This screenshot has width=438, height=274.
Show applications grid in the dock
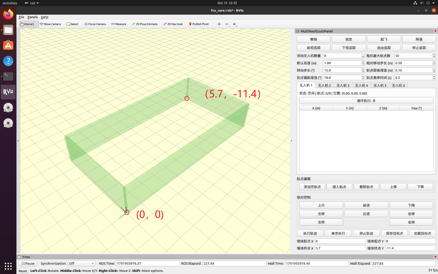8,266
